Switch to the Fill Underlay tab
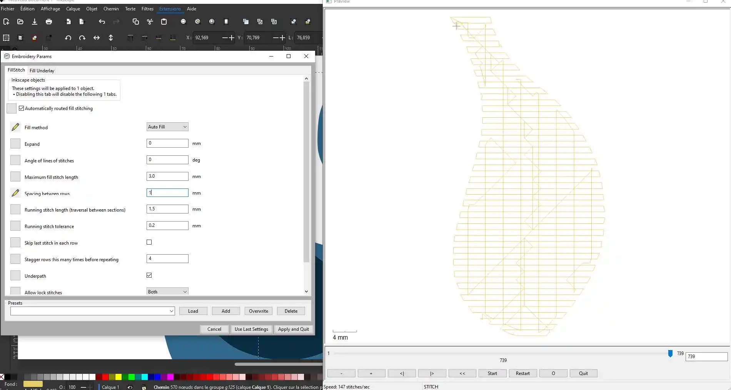 click(x=42, y=71)
